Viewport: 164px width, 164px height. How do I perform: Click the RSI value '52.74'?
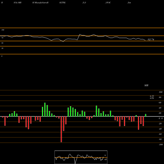point(151,39)
